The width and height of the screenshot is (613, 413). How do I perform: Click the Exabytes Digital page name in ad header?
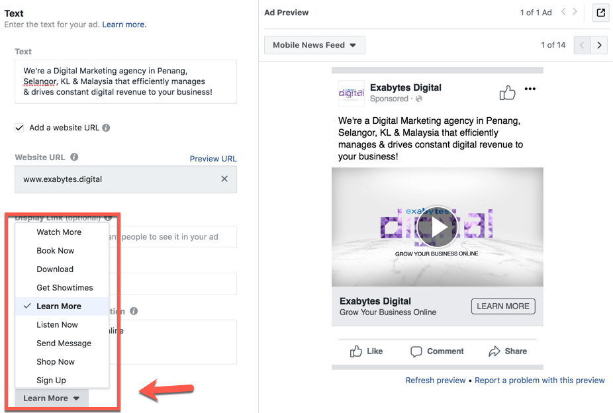[405, 87]
